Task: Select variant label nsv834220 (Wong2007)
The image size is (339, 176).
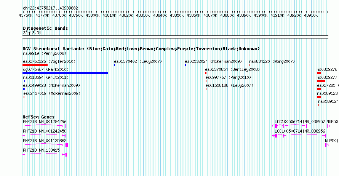Action: pos(272,61)
